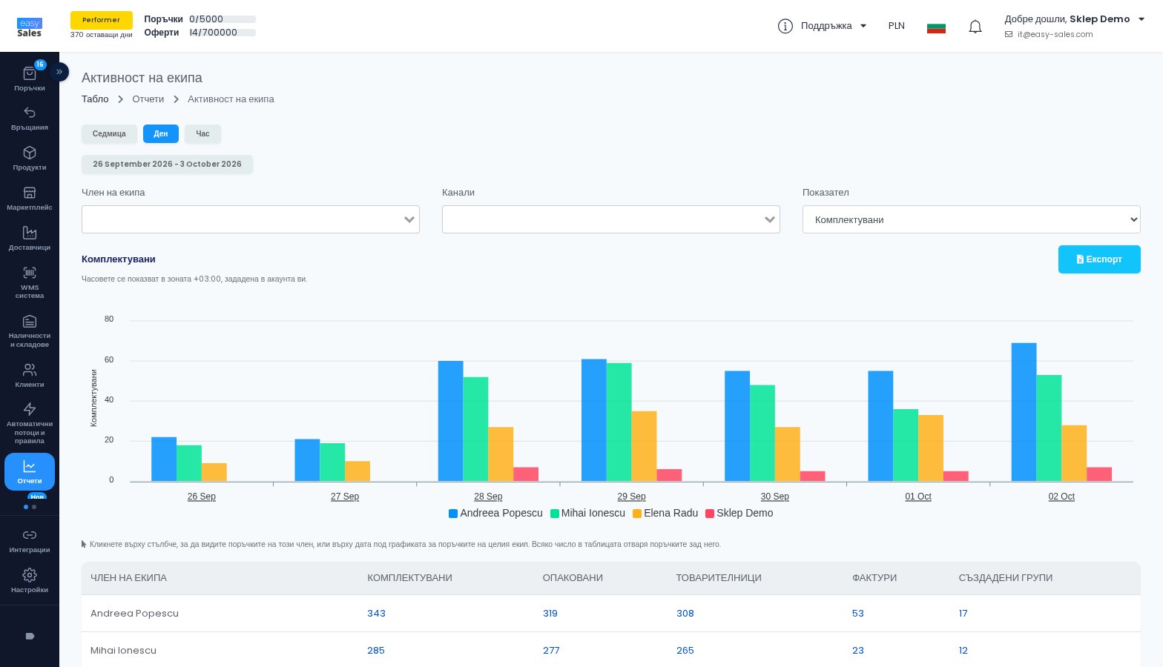Screen dimensions: 1163x667
Task: Open the Канали channels dropdown
Action: click(611, 219)
